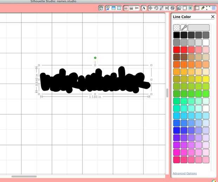Open the Modify window icon

tap(179, 8)
